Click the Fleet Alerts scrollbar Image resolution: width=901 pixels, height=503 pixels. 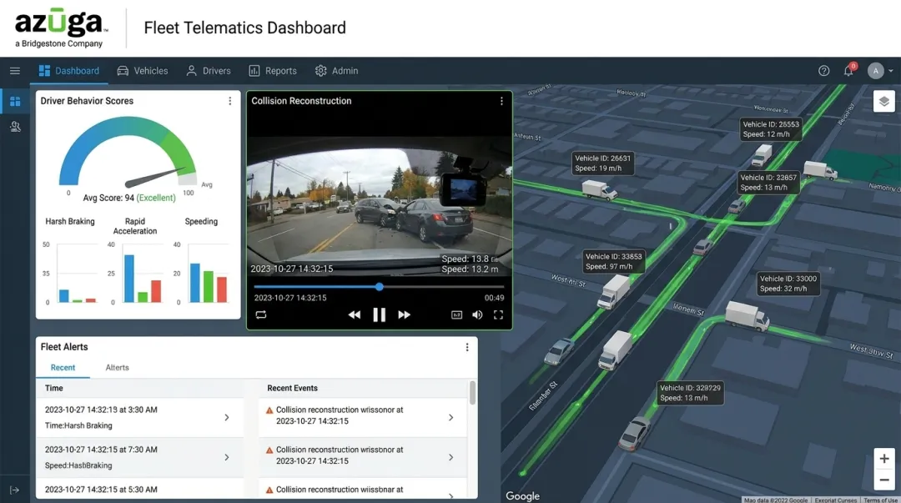pos(472,393)
